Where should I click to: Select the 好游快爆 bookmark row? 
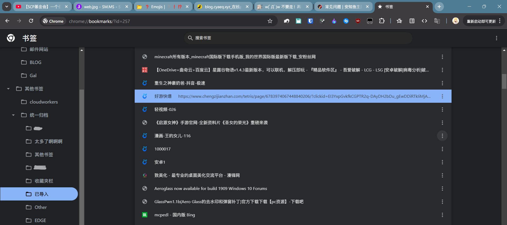pyautogui.click(x=293, y=96)
